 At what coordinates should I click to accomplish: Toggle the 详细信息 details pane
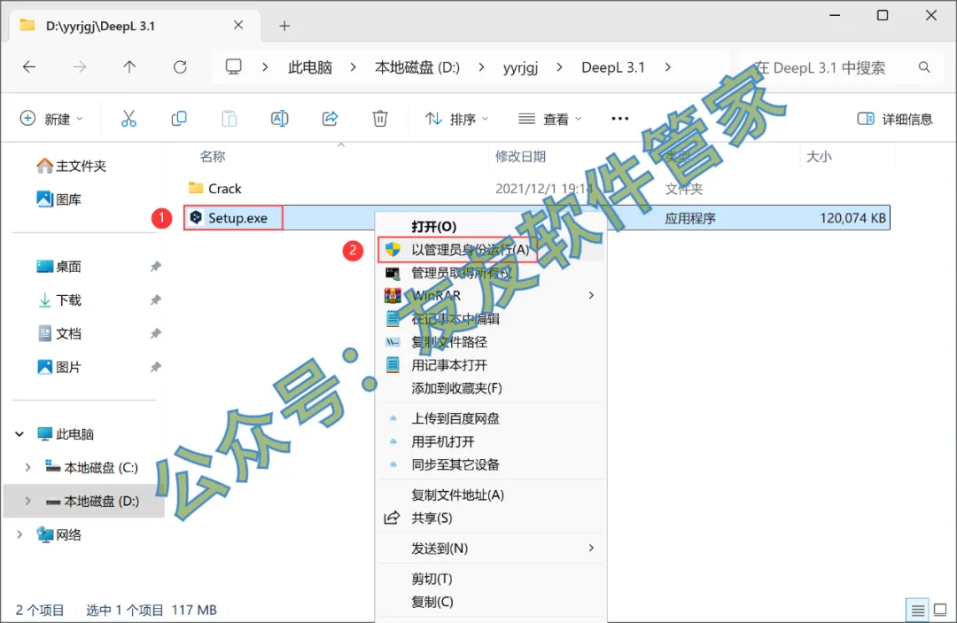click(x=895, y=119)
